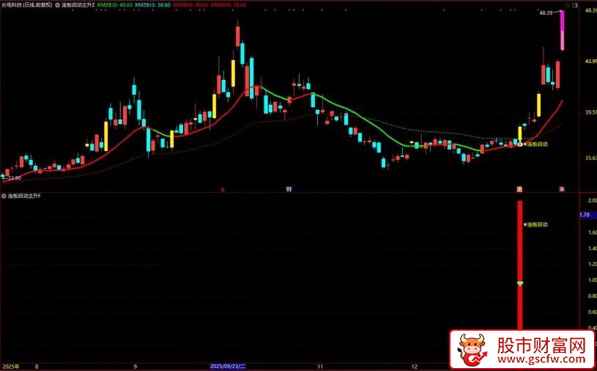Click the 33.90 low price label

14,178
